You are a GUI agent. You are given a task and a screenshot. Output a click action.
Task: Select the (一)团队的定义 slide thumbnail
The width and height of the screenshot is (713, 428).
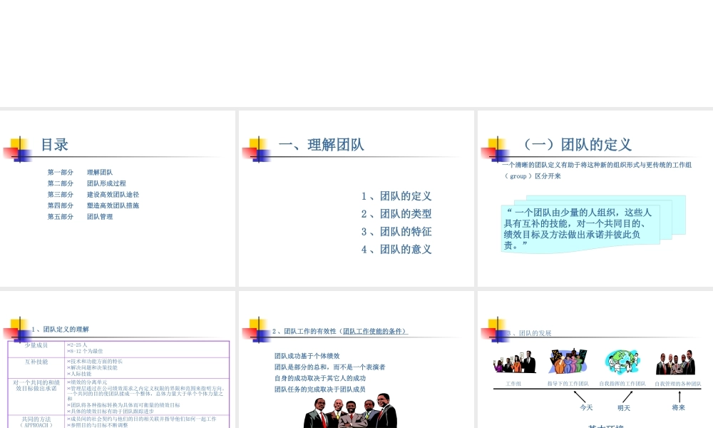tap(595, 198)
